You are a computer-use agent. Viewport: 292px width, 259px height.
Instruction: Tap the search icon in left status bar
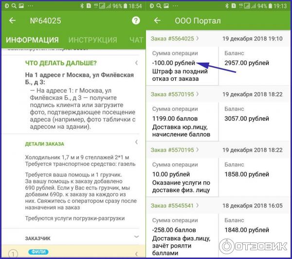pyautogui.click(x=14, y=6)
